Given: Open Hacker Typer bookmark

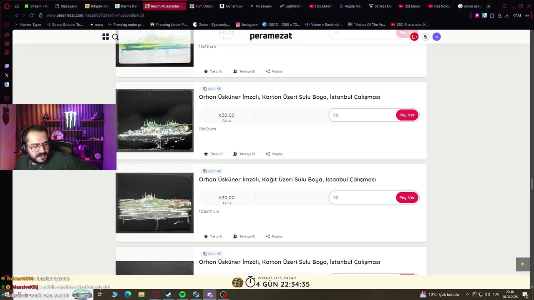Looking at the screenshot, I should click(x=28, y=25).
